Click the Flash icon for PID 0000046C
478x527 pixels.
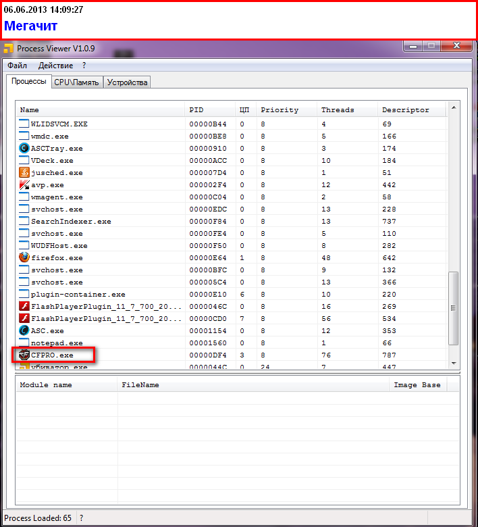point(24,306)
